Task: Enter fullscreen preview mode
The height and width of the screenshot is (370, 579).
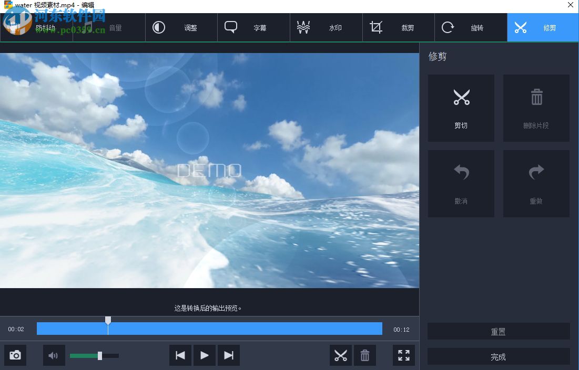Action: 403,355
